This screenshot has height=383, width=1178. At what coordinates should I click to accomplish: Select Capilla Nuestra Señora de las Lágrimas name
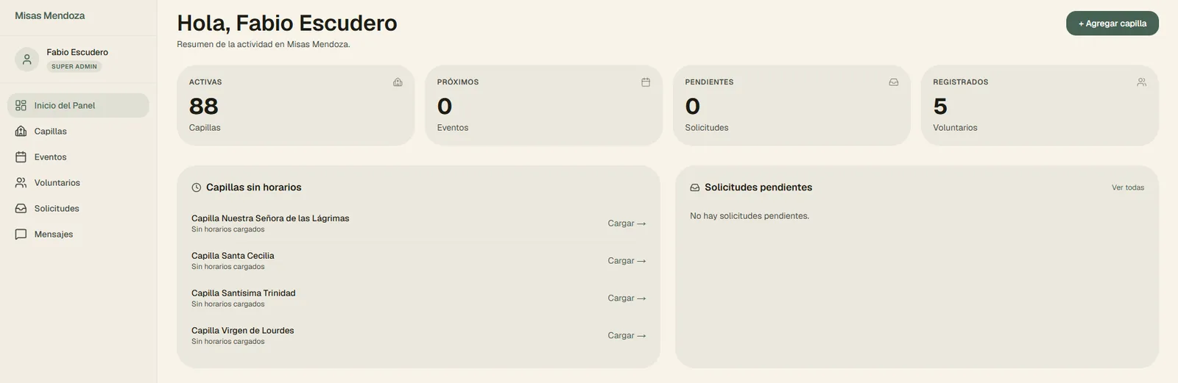270,218
